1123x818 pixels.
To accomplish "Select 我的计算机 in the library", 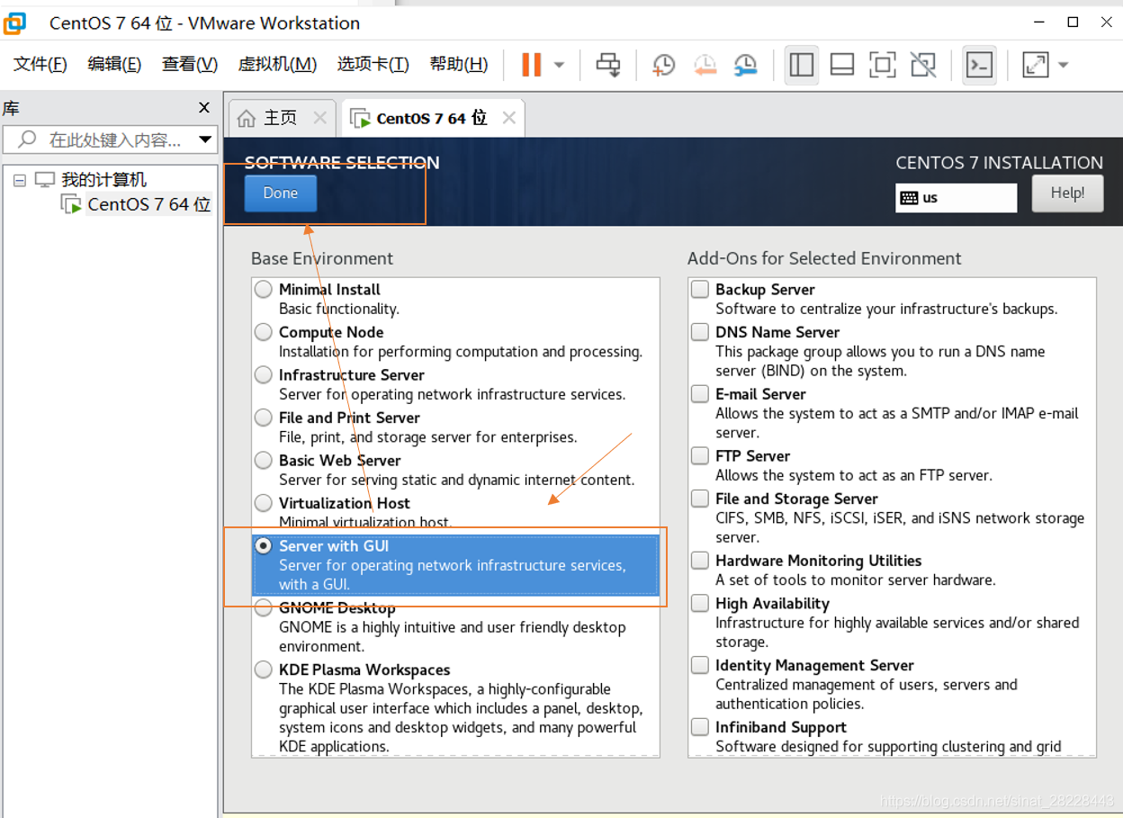I will pyautogui.click(x=103, y=180).
